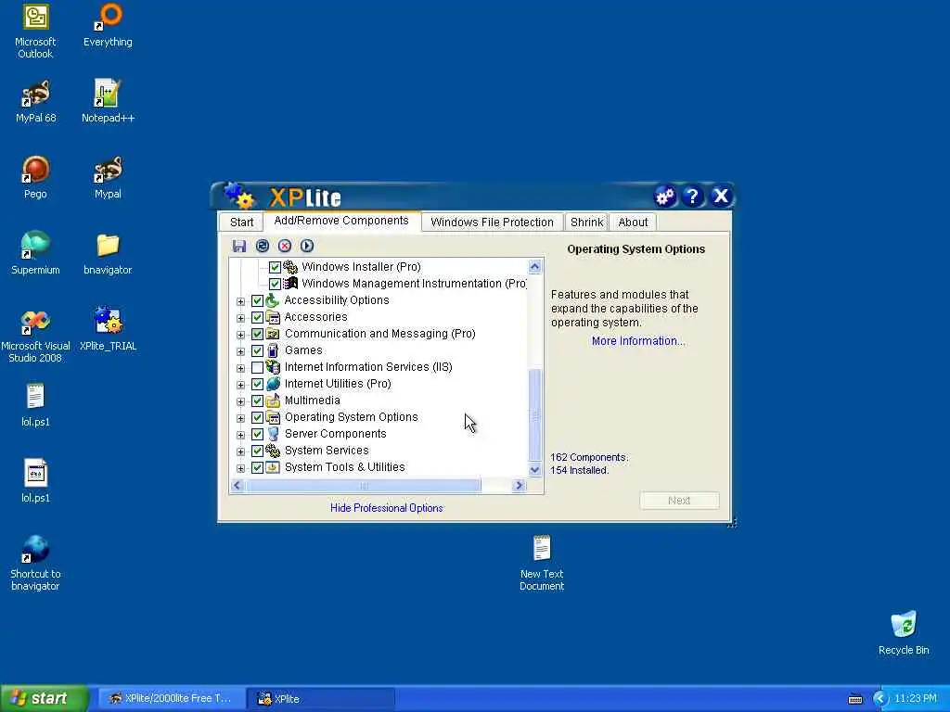Screen dimensions: 950x712
Task: Uncheck Accessories checkbox
Action: (x=258, y=317)
